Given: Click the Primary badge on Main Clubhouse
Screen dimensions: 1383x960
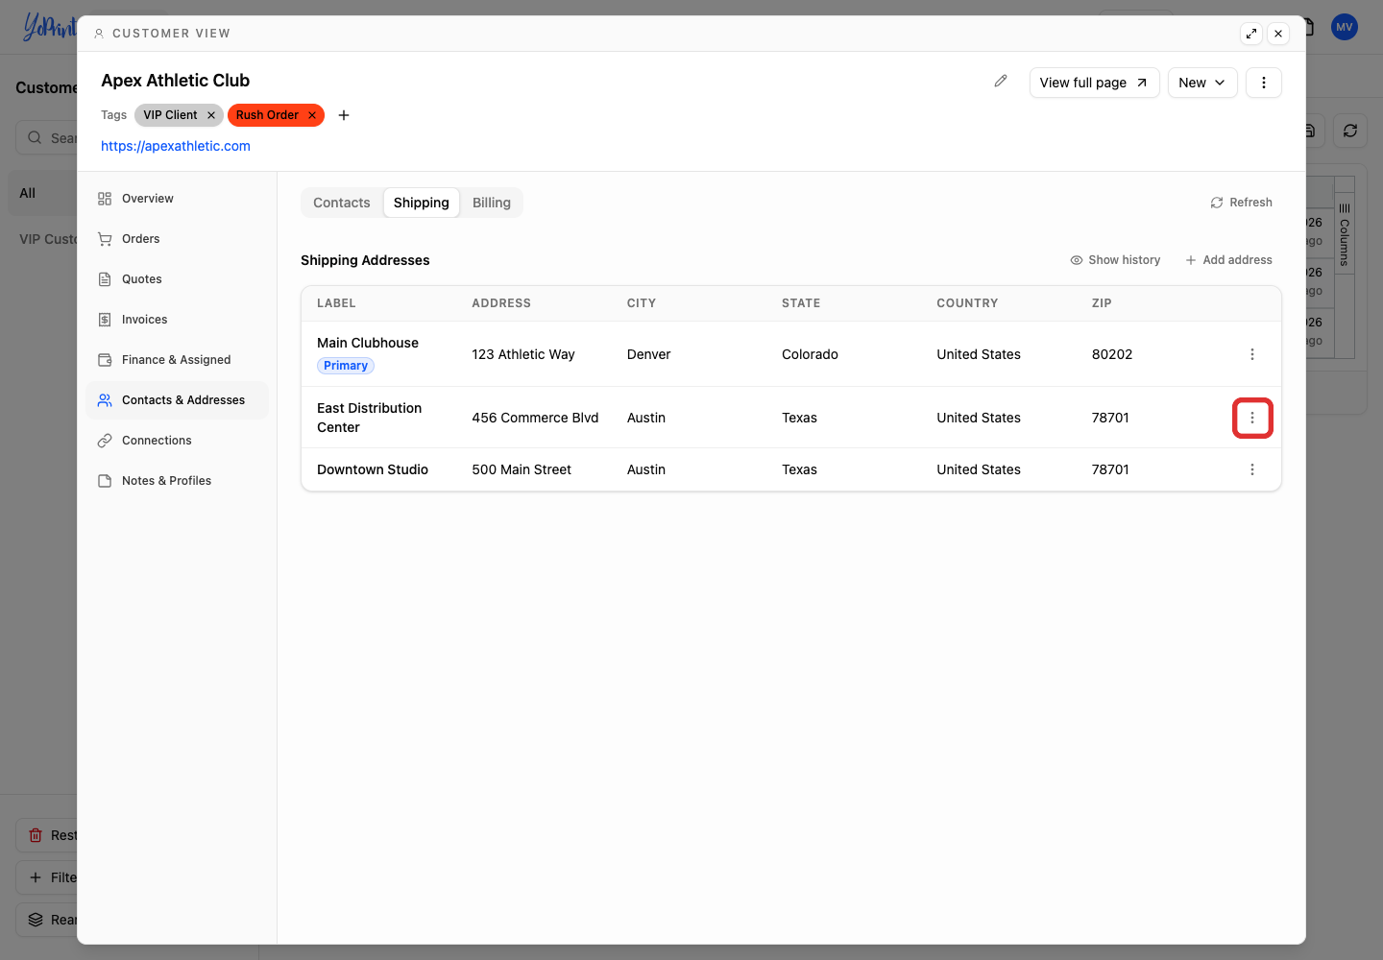Looking at the screenshot, I should point(346,366).
